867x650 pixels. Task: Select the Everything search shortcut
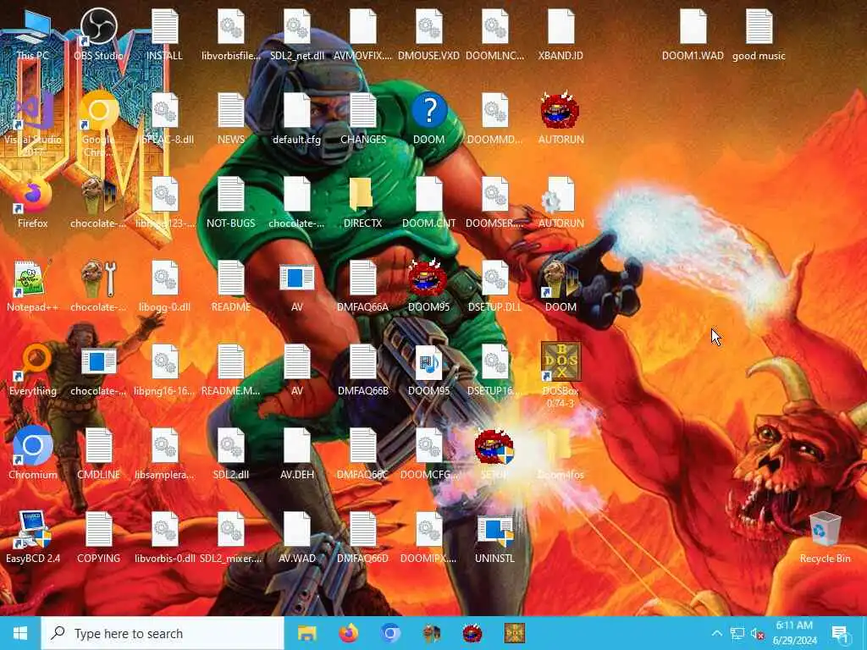coord(33,371)
